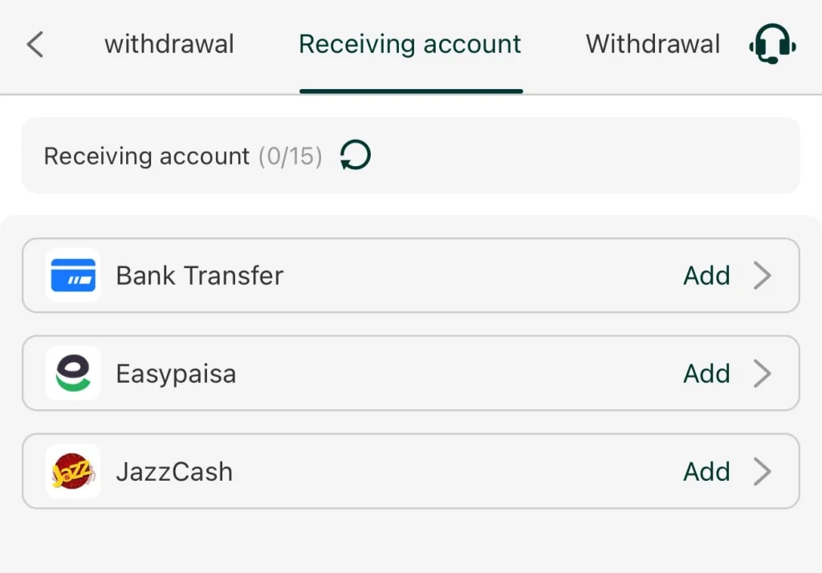Viewport: 822px width, 573px height.
Task: Tap the blue bank card icon
Action: pos(72,275)
